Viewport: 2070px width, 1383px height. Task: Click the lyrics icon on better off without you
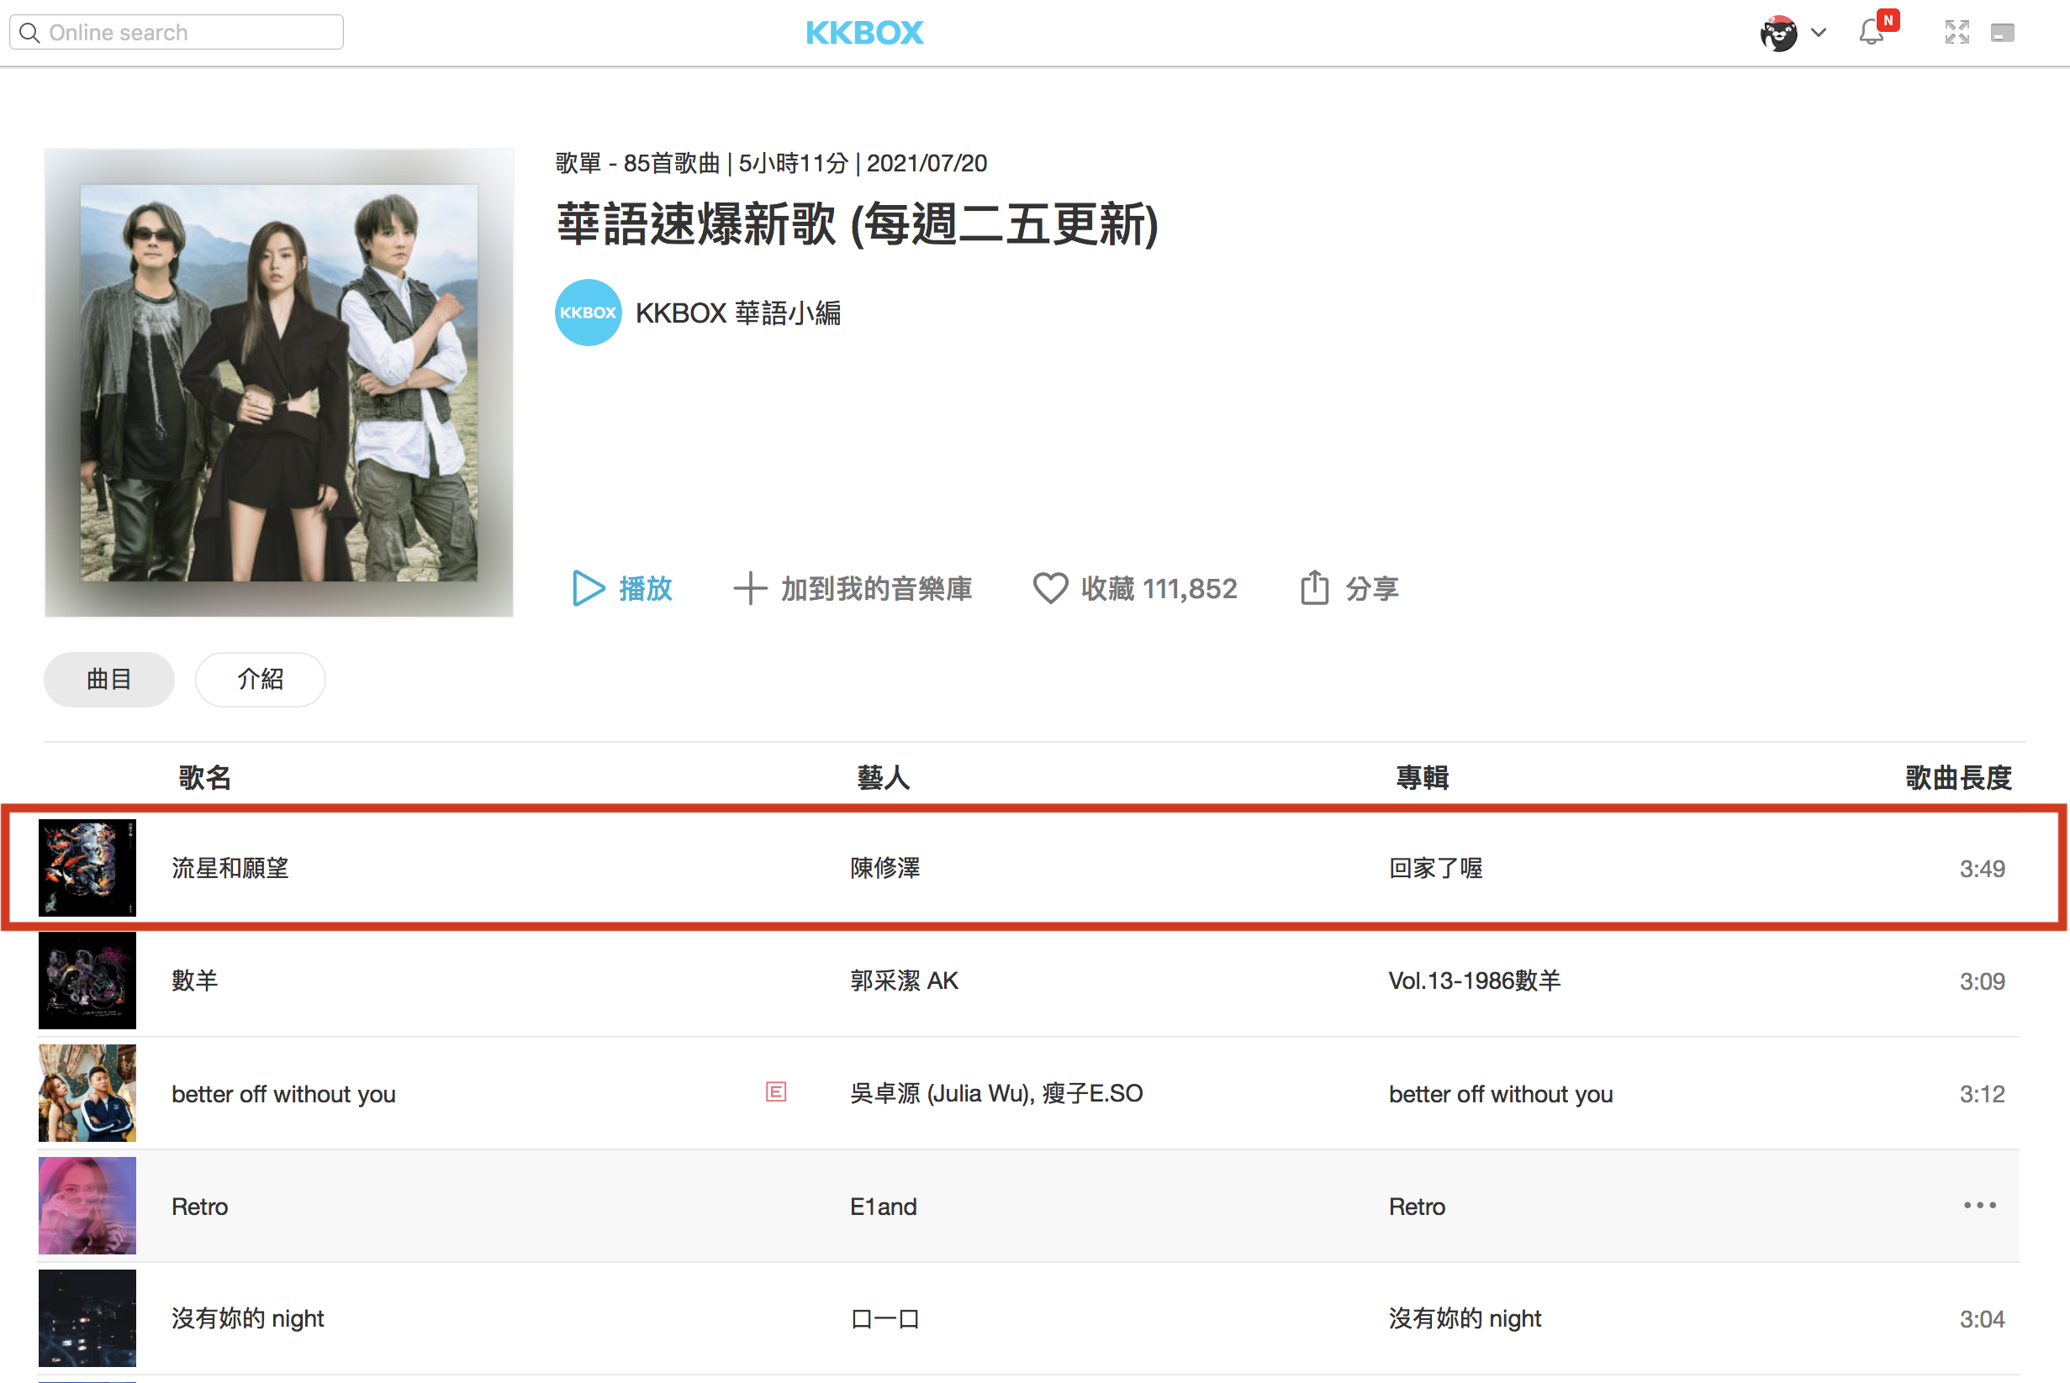(x=775, y=1092)
